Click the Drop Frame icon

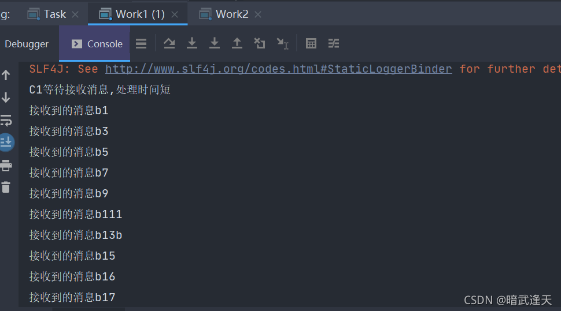260,43
